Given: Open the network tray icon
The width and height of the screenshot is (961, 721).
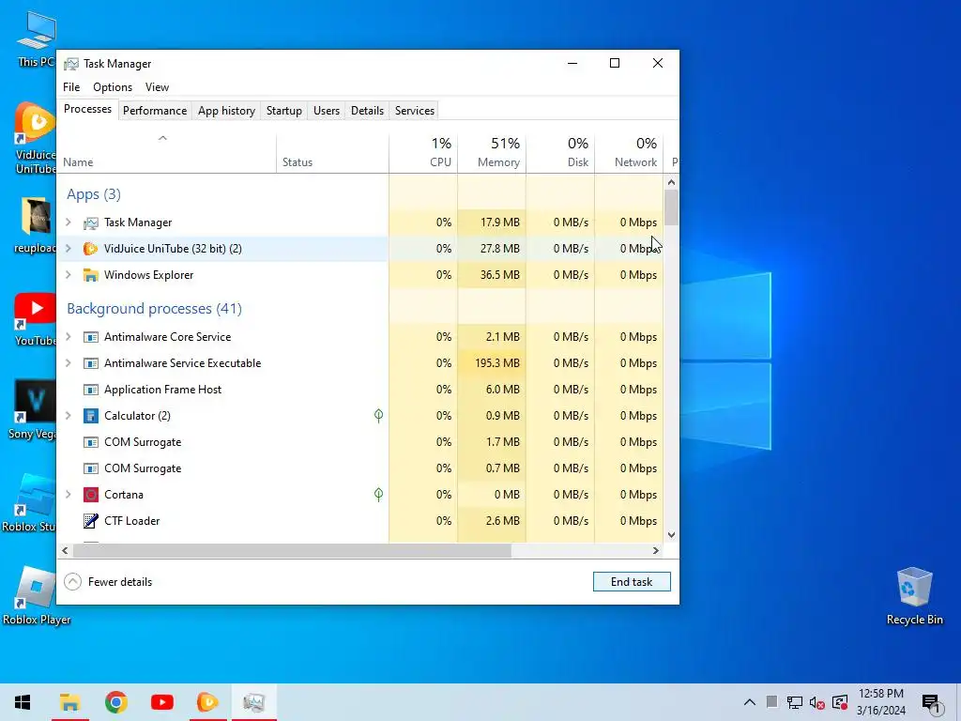Looking at the screenshot, I should pos(794,702).
